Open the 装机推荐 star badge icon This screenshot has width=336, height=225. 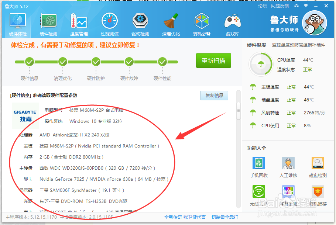coord(318,191)
